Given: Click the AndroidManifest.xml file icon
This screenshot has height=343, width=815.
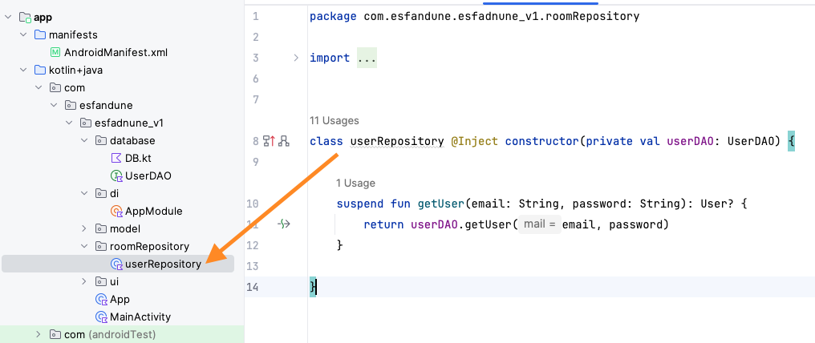Looking at the screenshot, I should [x=55, y=53].
